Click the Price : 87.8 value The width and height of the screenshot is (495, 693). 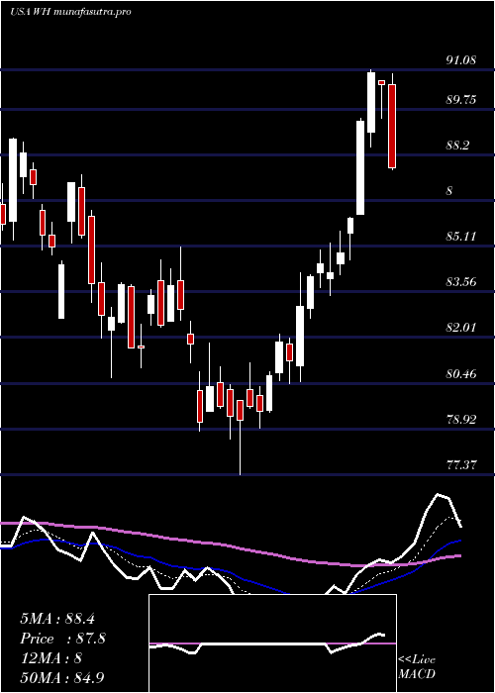tap(62, 639)
